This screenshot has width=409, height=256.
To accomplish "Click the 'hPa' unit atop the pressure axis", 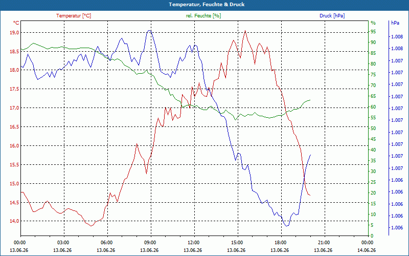I will pos(395,23).
